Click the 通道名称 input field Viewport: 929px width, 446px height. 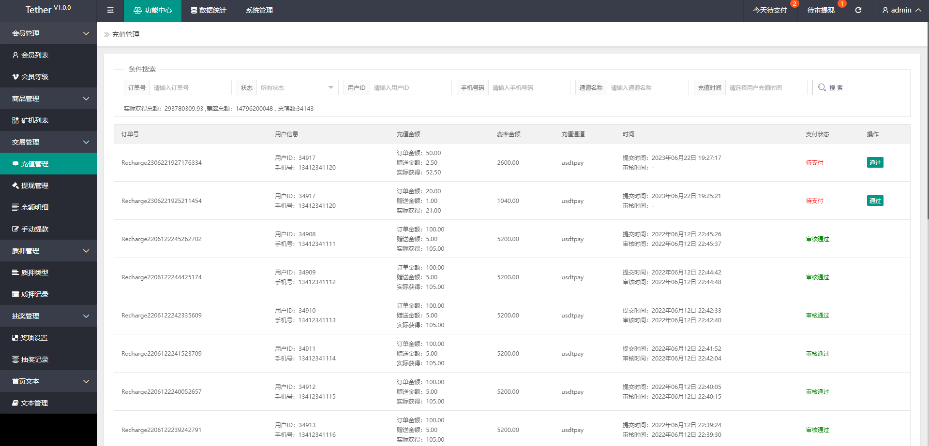(x=647, y=87)
